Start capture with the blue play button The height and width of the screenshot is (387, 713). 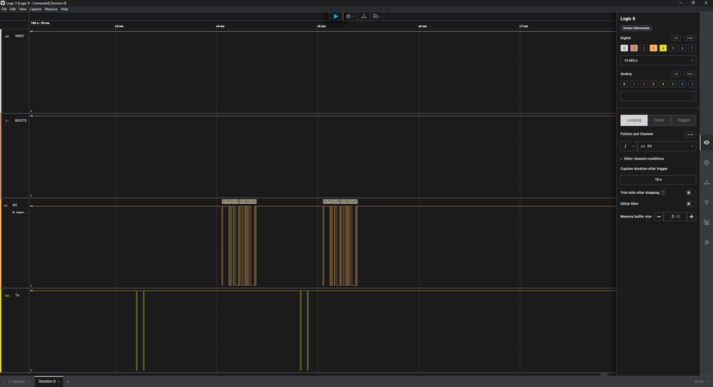pos(335,16)
